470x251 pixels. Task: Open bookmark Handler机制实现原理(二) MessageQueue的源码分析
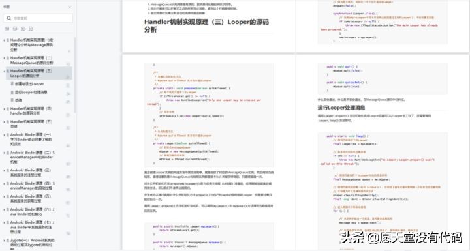point(32,60)
